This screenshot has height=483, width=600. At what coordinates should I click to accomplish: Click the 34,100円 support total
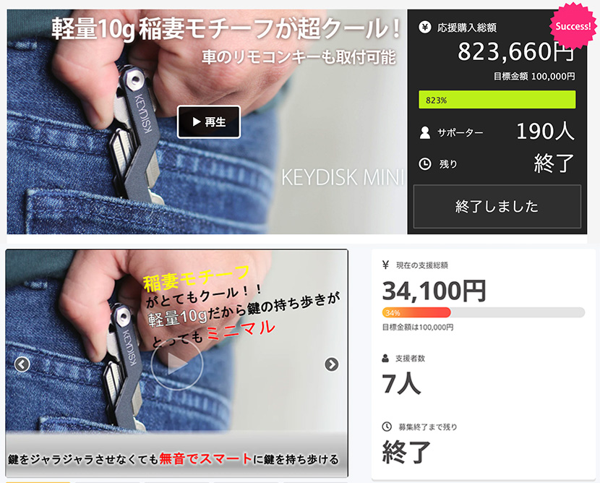pos(434,291)
